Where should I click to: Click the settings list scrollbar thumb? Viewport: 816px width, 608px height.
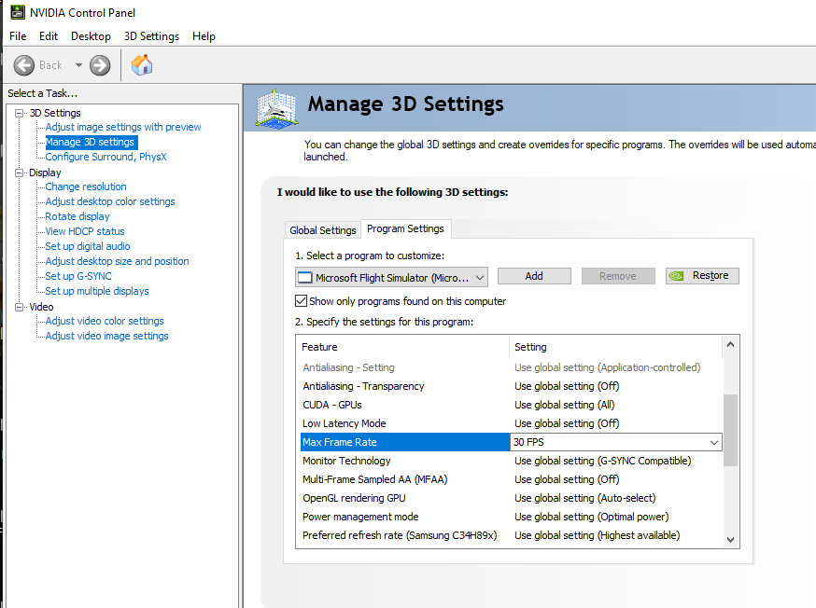tap(730, 430)
